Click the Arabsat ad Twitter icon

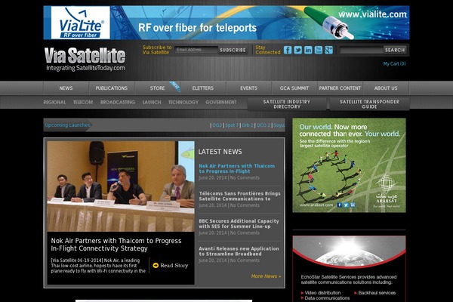click(346, 205)
